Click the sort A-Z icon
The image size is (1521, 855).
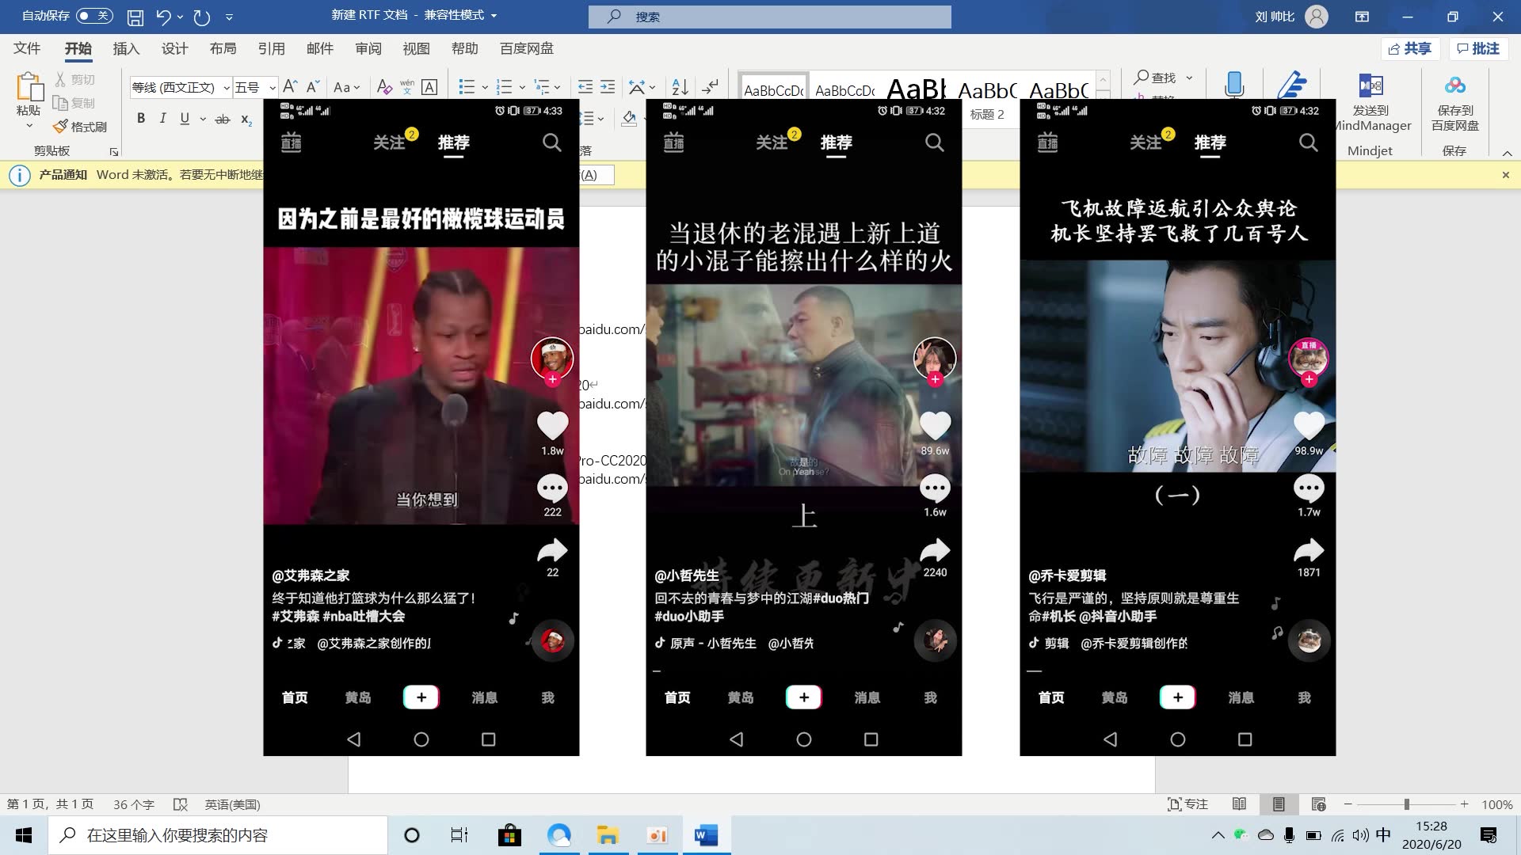pos(680,86)
